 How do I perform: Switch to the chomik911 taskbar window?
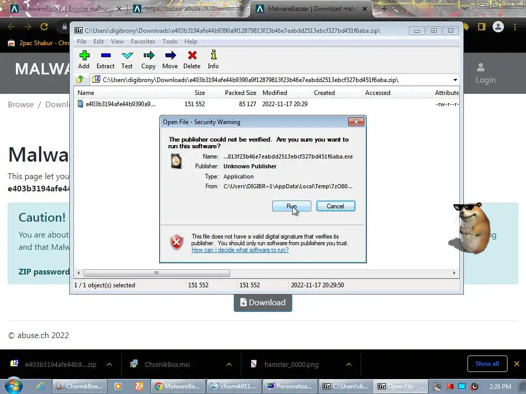[x=234, y=386]
